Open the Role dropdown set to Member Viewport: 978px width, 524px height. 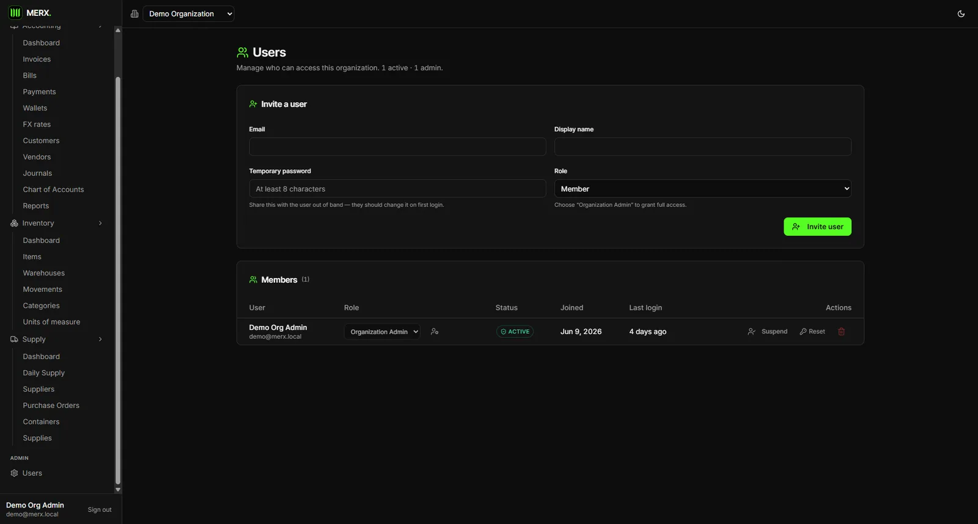(702, 189)
